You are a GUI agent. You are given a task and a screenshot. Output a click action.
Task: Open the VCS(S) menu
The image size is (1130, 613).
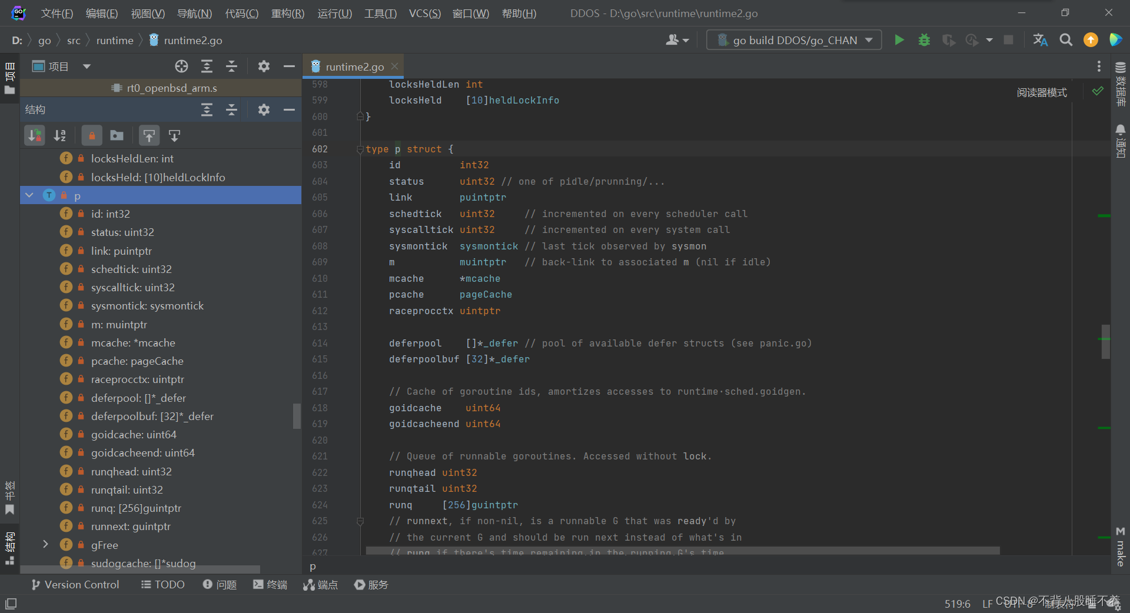[425, 14]
